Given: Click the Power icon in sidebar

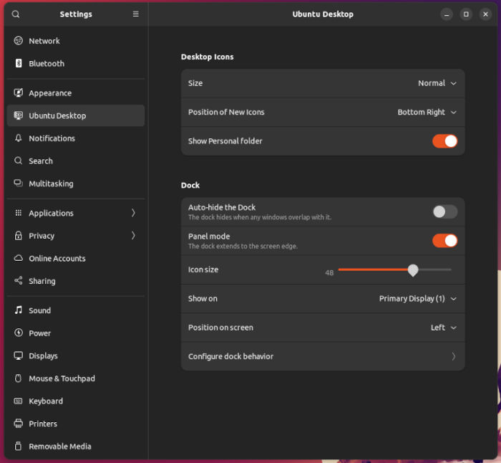Looking at the screenshot, I should click(x=18, y=333).
